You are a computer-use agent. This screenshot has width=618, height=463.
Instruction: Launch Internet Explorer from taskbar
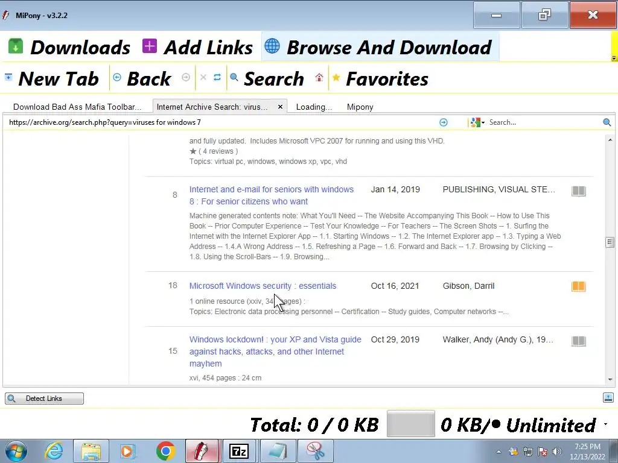coord(54,451)
